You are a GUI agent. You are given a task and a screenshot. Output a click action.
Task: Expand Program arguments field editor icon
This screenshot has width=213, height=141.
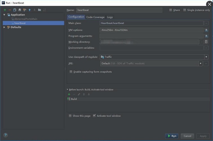(206, 36)
